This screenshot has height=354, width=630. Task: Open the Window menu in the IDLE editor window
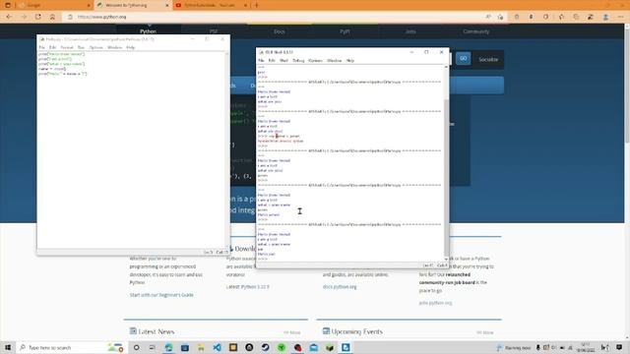[114, 47]
